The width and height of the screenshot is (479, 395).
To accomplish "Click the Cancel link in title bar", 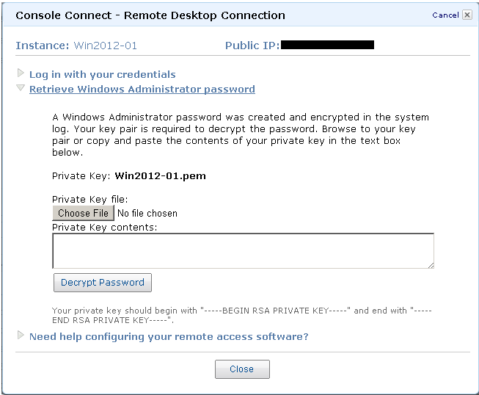I will point(445,15).
